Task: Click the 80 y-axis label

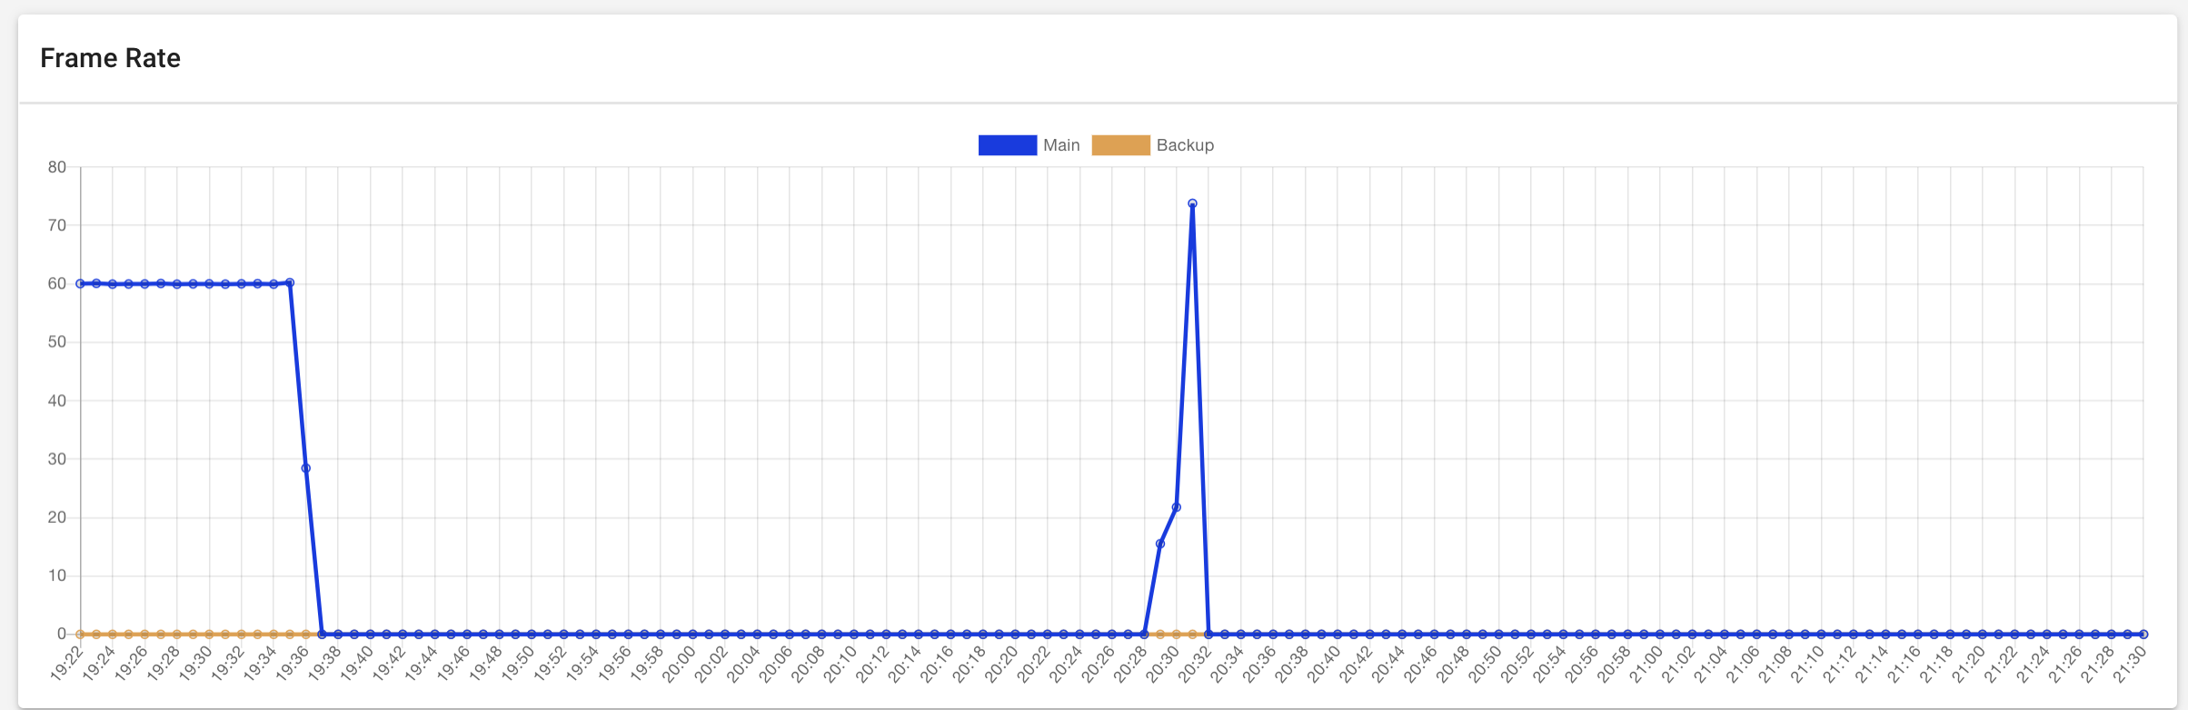Action: 57,167
